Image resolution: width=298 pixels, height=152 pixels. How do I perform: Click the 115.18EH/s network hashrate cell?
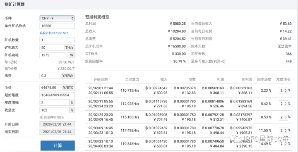130,117
